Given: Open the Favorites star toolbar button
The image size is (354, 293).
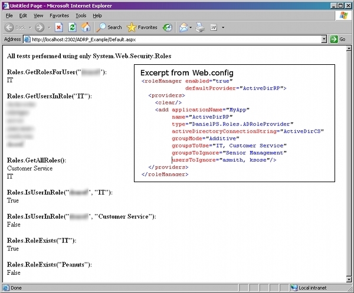Looking at the screenshot, I should pyautogui.click(x=142, y=28).
